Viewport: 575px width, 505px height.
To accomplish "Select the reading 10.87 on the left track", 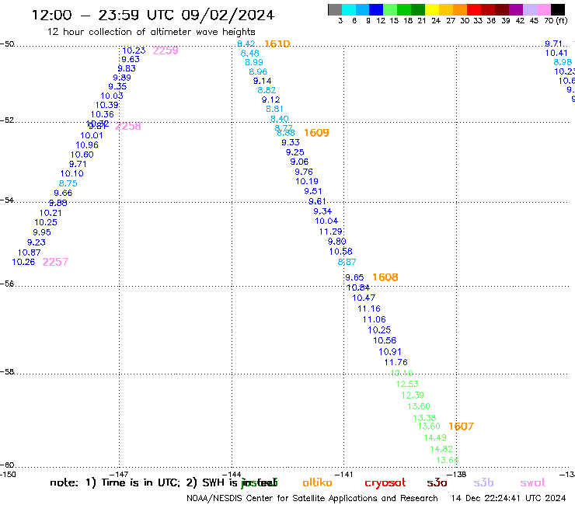I will pyautogui.click(x=30, y=252).
